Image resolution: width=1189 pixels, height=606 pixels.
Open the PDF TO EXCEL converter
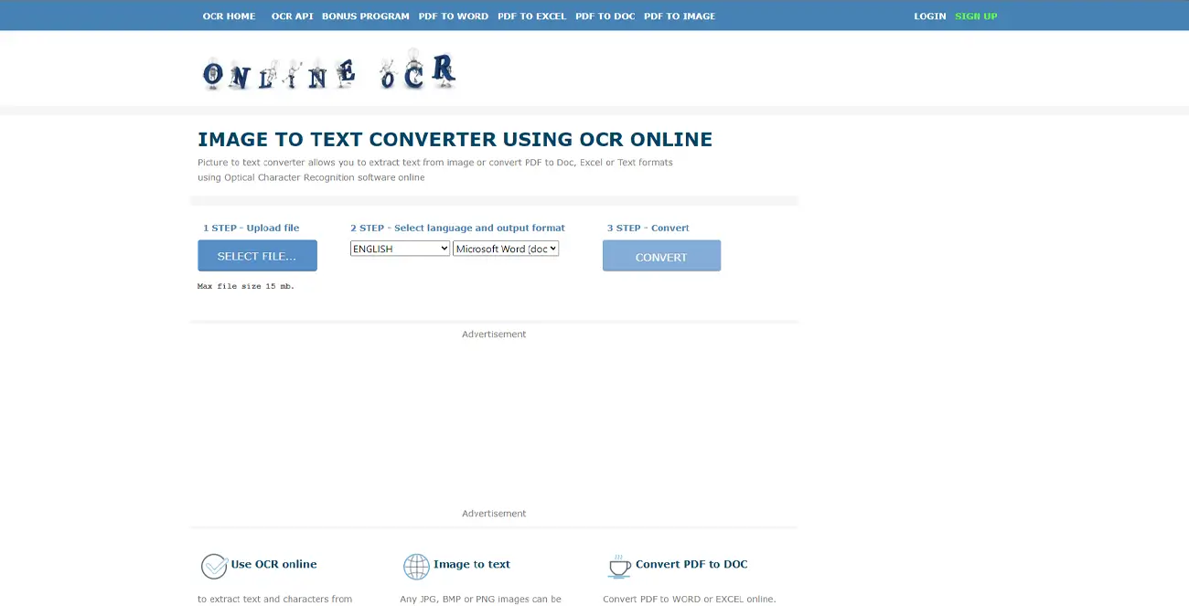click(532, 16)
